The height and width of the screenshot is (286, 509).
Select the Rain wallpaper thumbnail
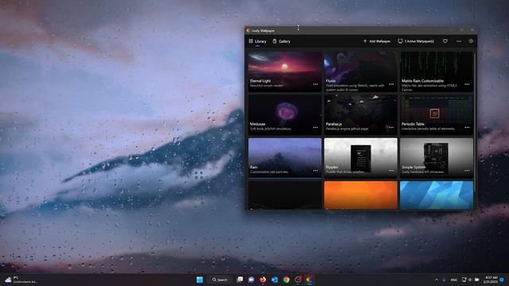(285, 158)
